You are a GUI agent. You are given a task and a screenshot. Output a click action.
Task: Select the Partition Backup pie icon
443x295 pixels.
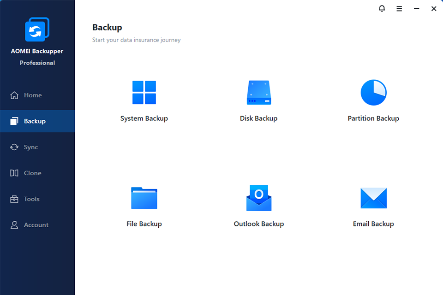pyautogui.click(x=373, y=93)
